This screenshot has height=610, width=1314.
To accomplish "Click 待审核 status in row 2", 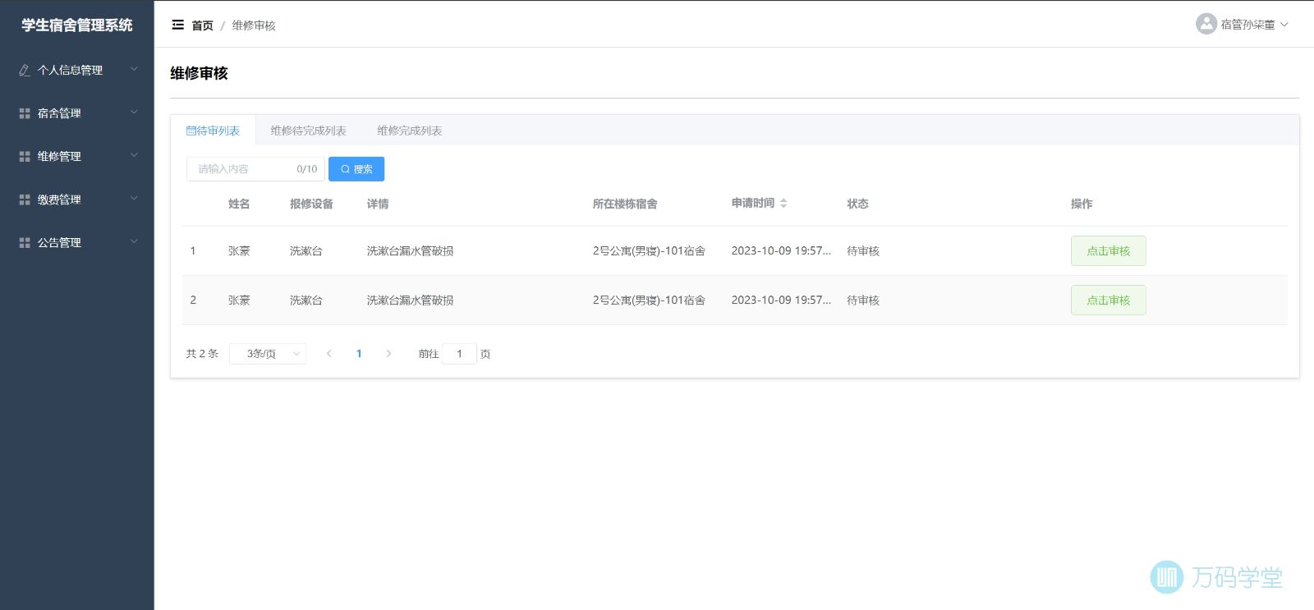I will click(x=863, y=300).
